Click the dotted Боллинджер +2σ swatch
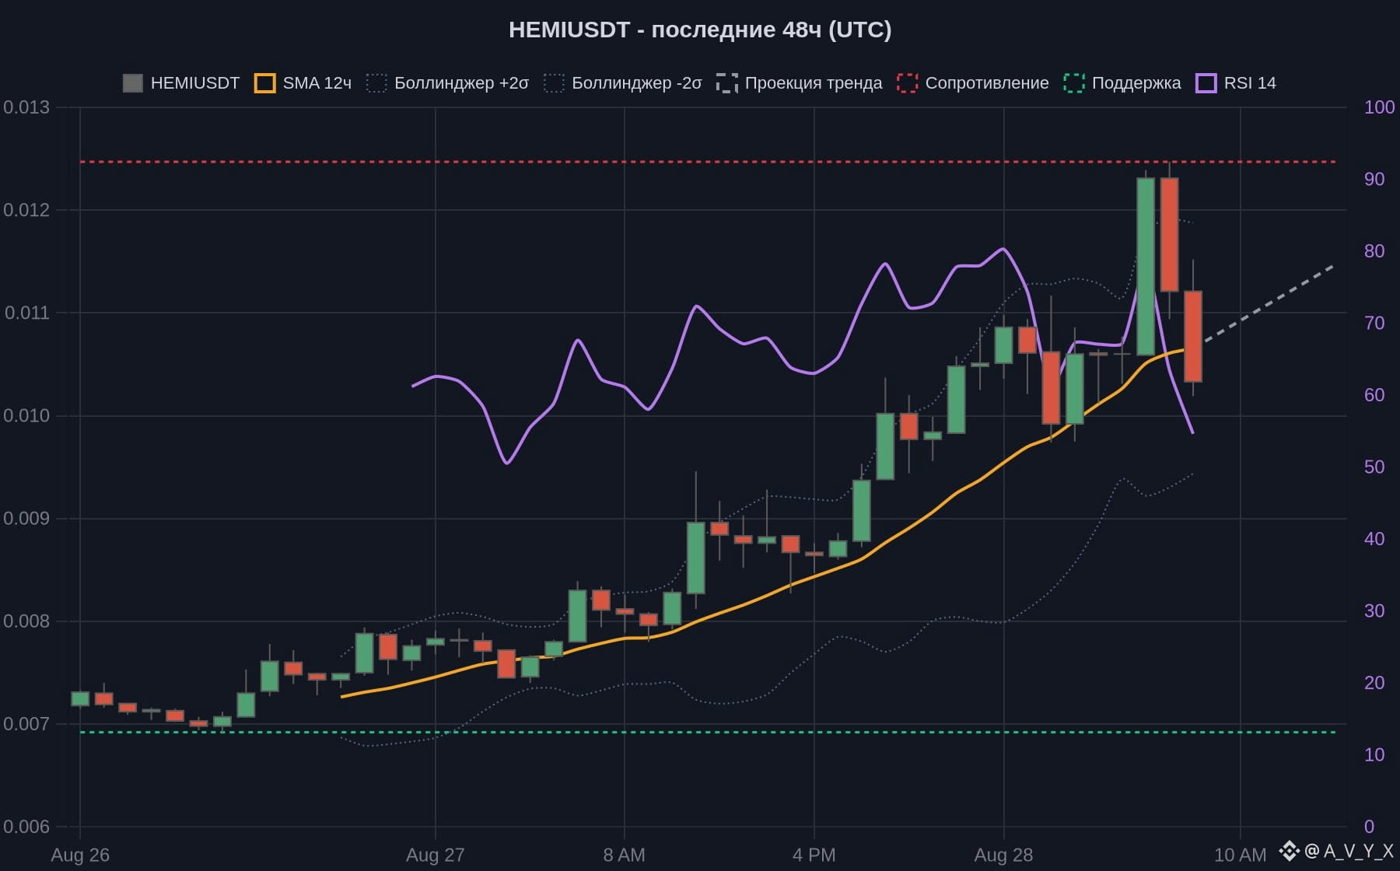This screenshot has width=1400, height=871. (x=376, y=83)
